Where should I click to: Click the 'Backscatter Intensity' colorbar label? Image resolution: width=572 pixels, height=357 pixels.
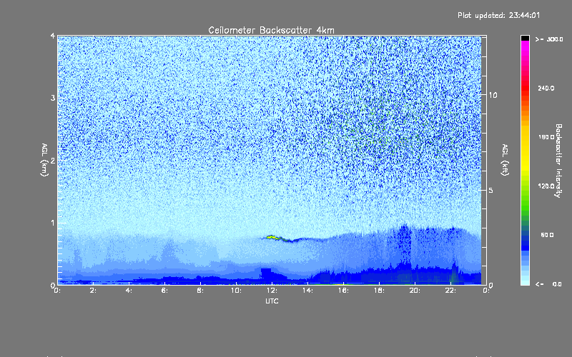click(558, 161)
